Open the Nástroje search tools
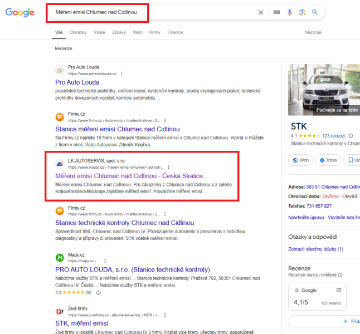Viewport: 360px width, 334px height. [313, 32]
